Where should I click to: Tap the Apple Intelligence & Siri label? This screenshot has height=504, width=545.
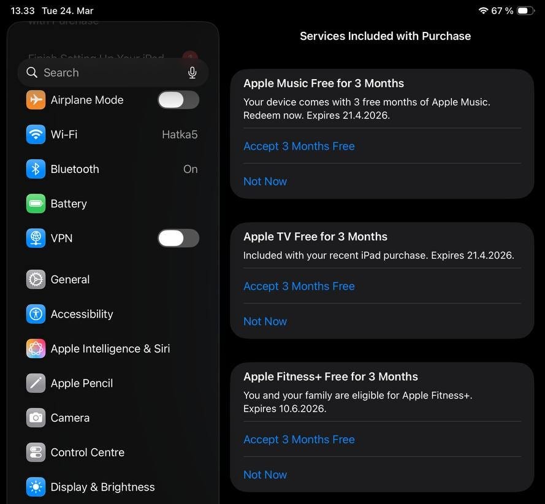110,349
